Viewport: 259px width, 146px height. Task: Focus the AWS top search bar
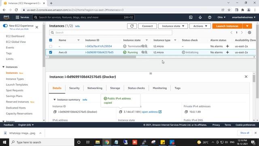83,17
